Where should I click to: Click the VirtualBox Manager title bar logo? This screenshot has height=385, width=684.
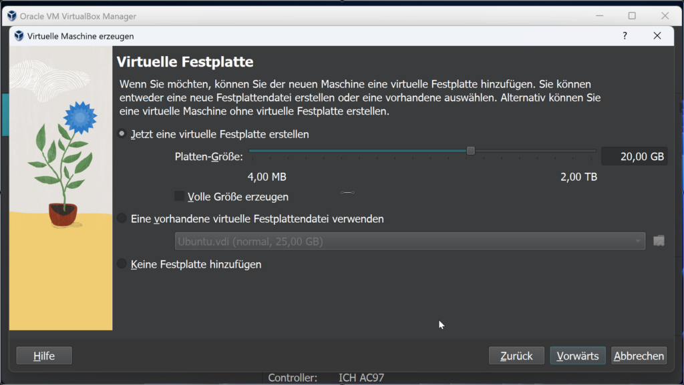(12, 16)
